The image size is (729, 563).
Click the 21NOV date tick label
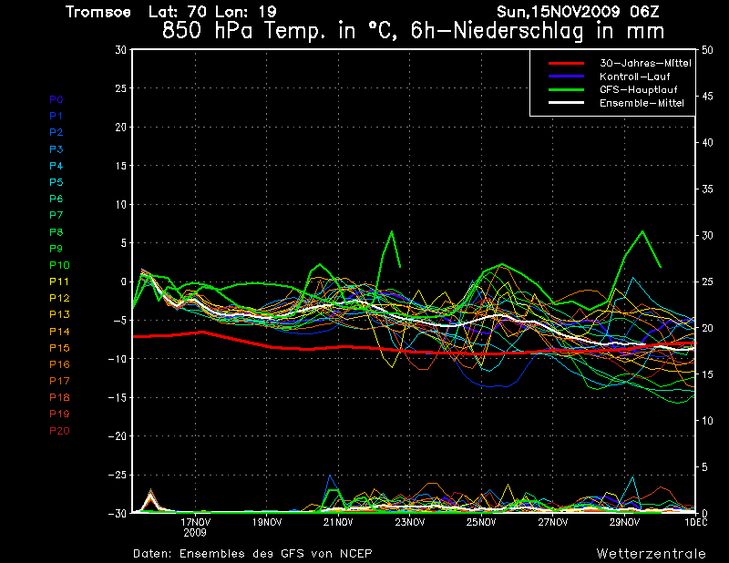tap(338, 523)
